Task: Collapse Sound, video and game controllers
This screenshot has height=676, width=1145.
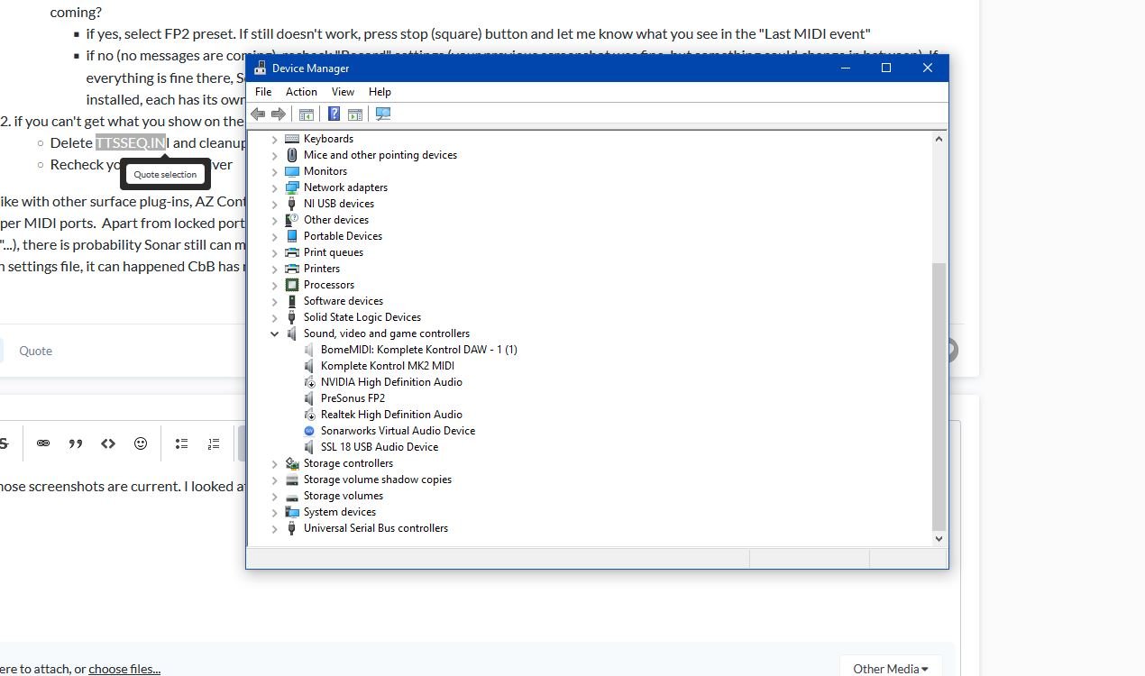Action: (x=275, y=333)
